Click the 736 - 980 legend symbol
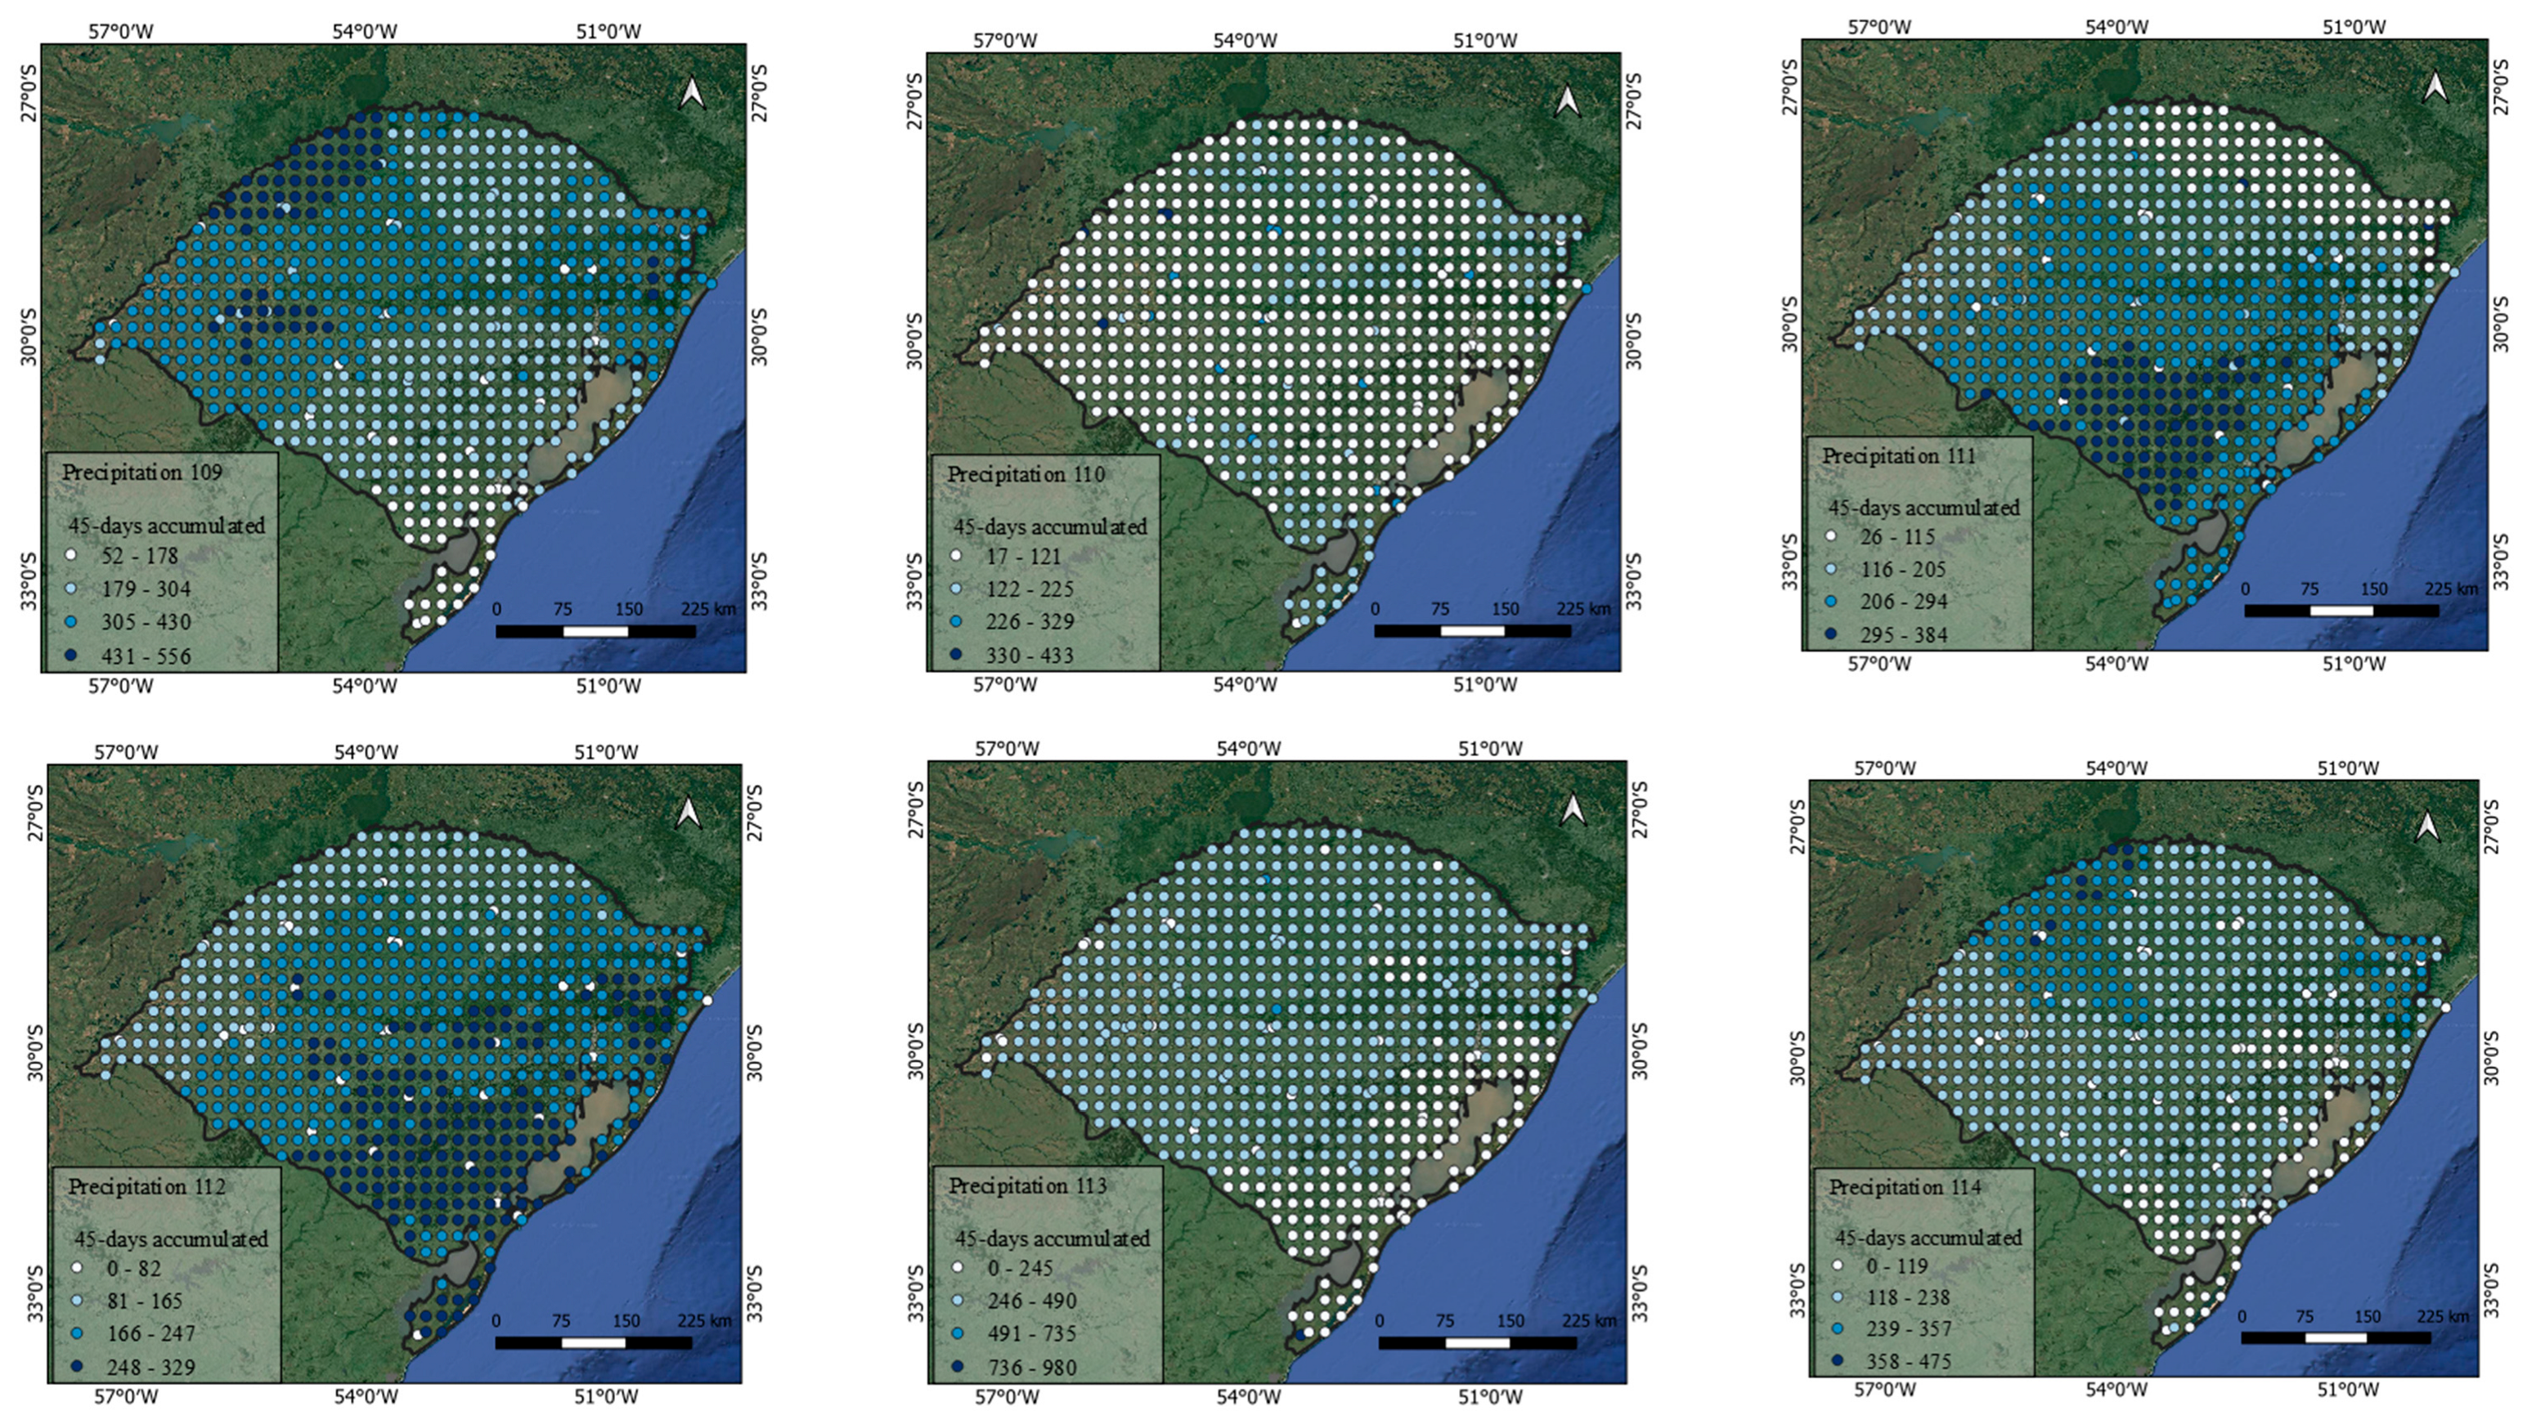This screenshot has width=2527, height=1420. click(x=957, y=1367)
